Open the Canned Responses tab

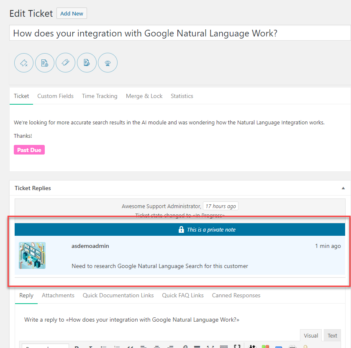pyautogui.click(x=236, y=295)
